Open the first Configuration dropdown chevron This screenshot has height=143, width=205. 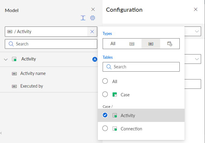point(197,31)
